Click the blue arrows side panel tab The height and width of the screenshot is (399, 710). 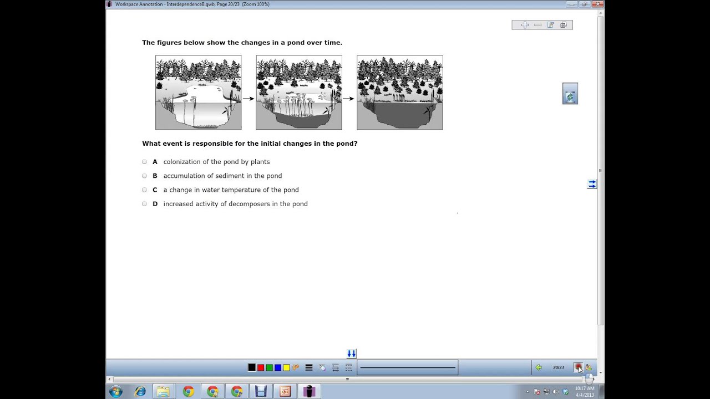tap(592, 184)
